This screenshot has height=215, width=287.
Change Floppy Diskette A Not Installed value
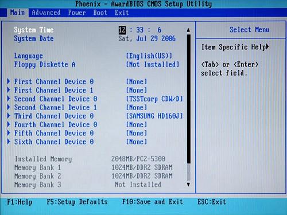153,64
